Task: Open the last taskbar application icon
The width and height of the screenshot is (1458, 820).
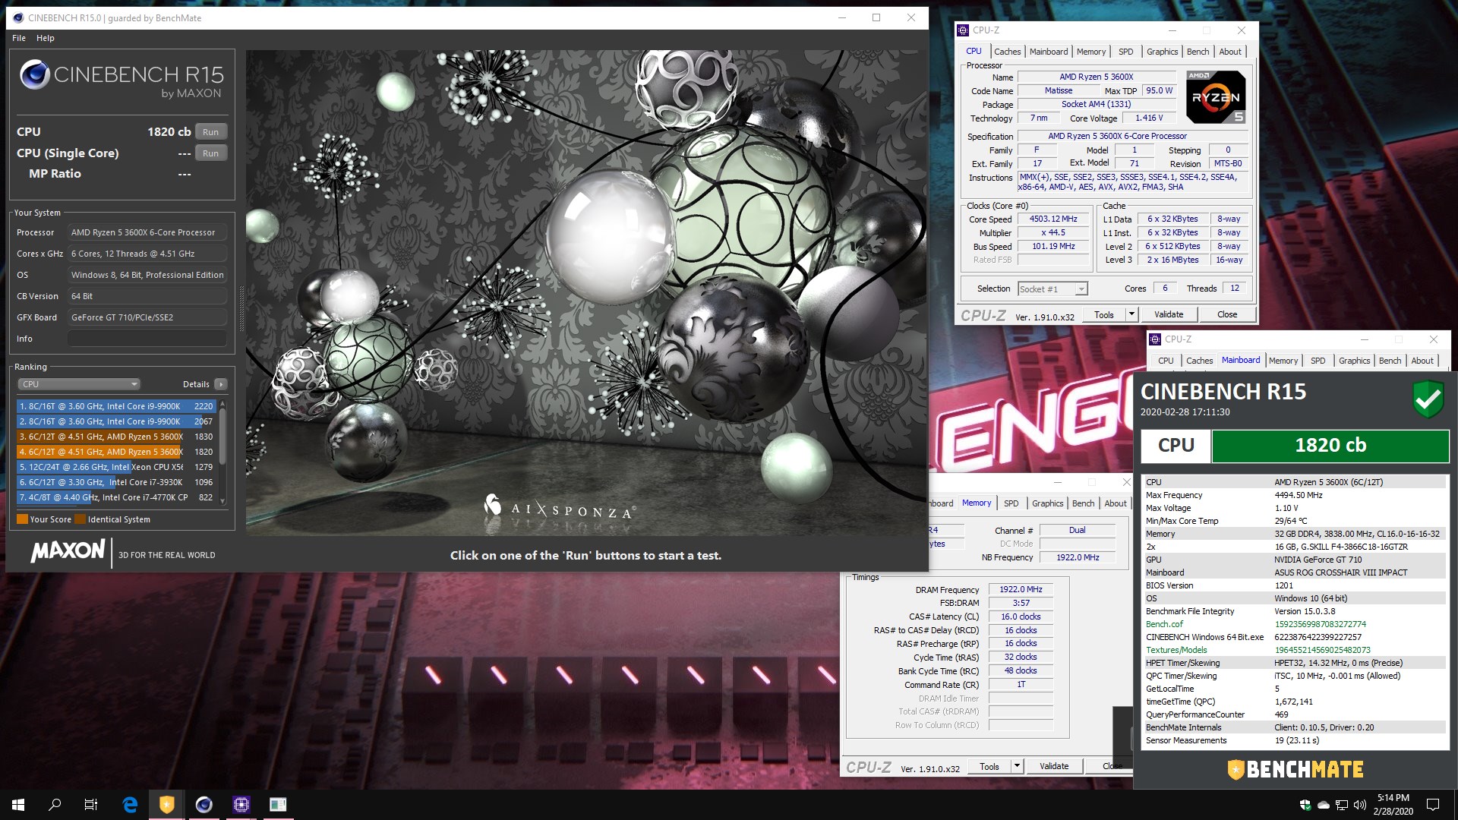Action: click(x=278, y=805)
